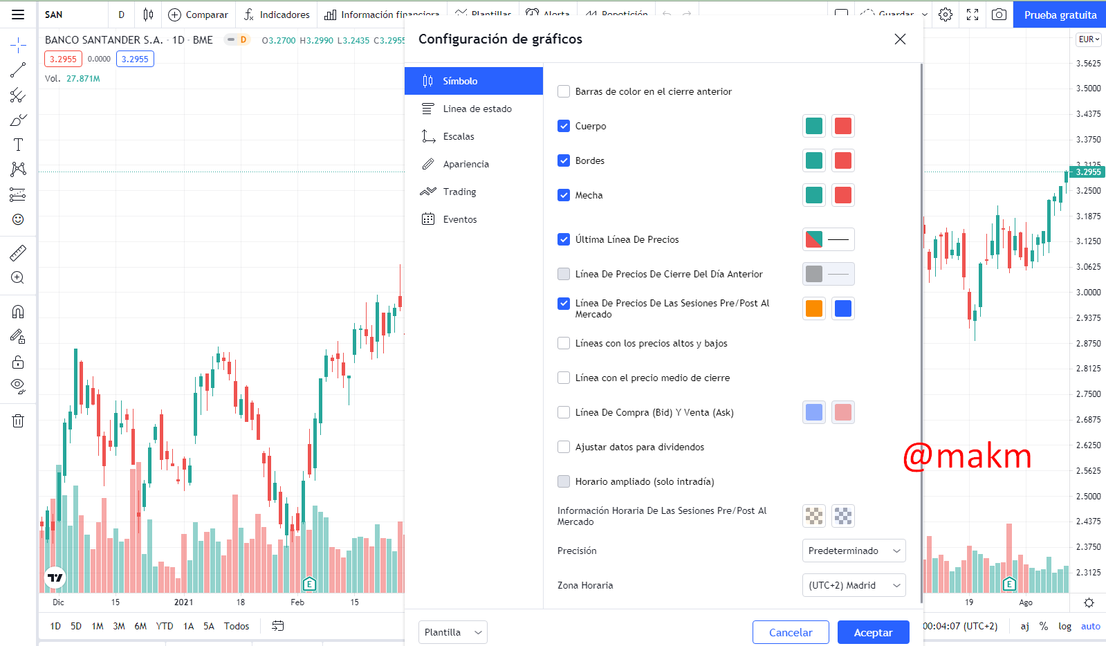
Task: Pick the red Mecha color swatch
Action: (843, 195)
